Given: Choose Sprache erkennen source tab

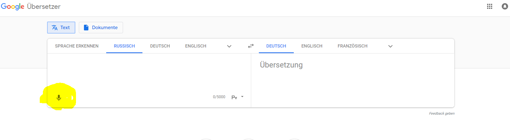Looking at the screenshot, I should click(x=77, y=46).
